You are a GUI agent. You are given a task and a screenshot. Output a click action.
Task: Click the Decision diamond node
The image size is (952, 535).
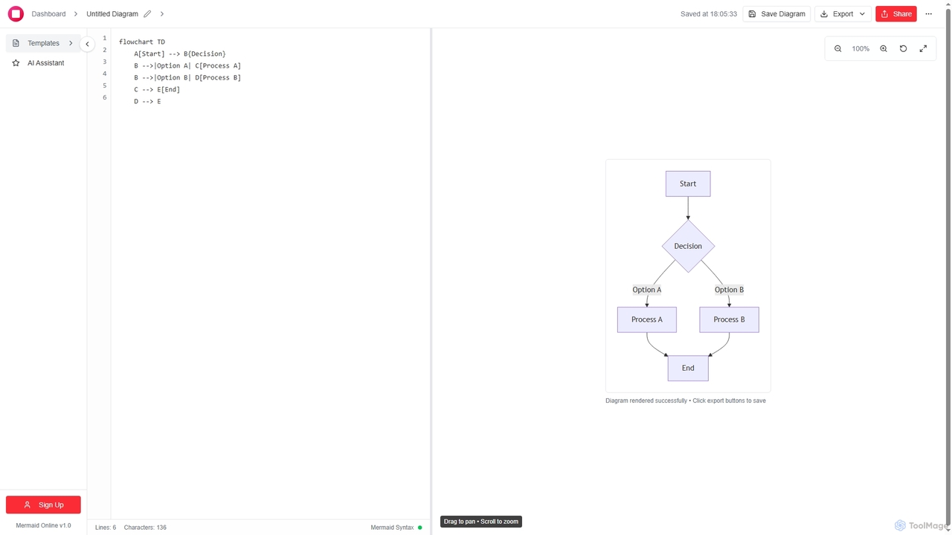point(688,246)
